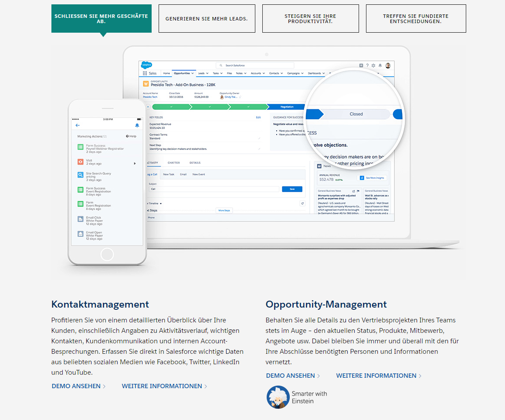The width and height of the screenshot is (505, 420).
Task: Click the Home tab in laptop mockup
Action: click(166, 73)
